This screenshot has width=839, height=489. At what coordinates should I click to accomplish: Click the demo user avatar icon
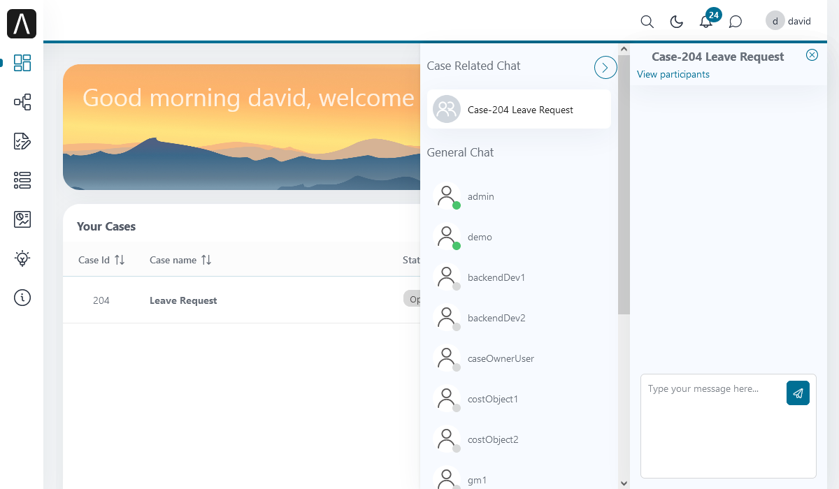[446, 237]
